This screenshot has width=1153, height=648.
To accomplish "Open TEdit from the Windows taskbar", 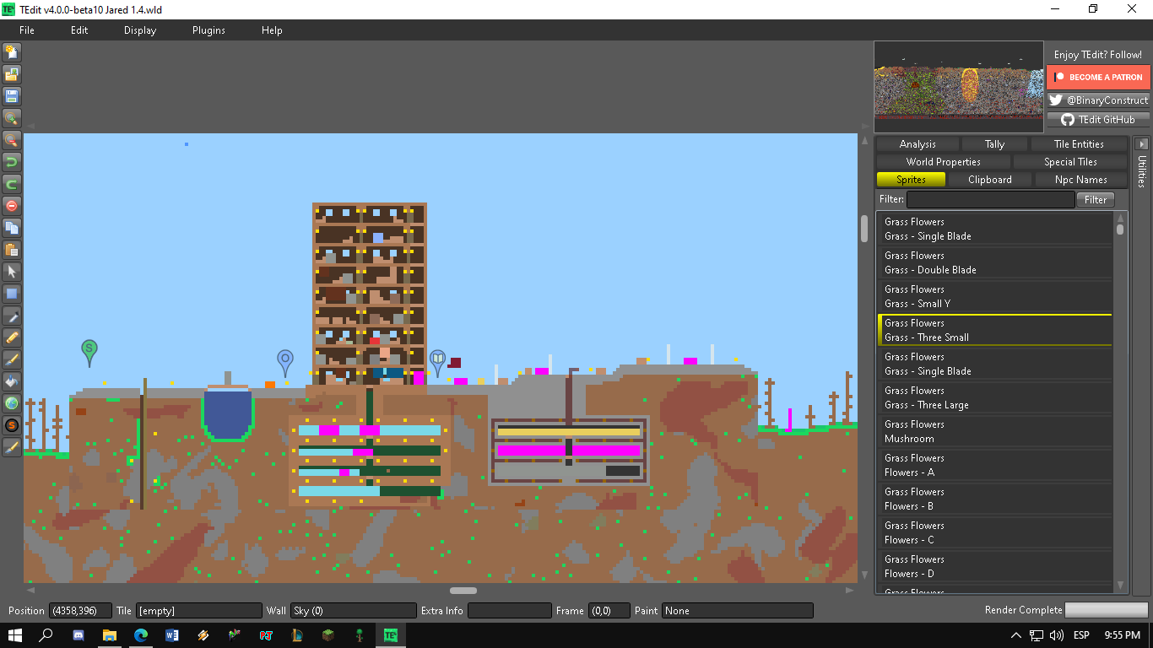I will 389,634.
